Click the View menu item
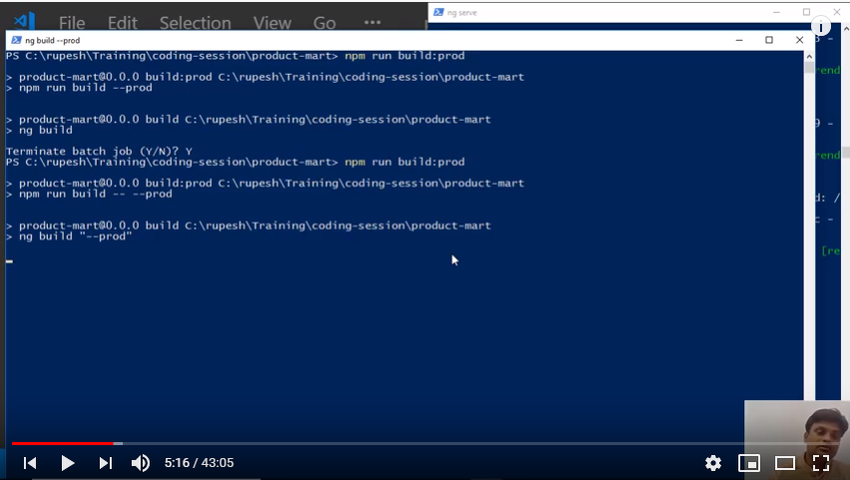 click(271, 22)
